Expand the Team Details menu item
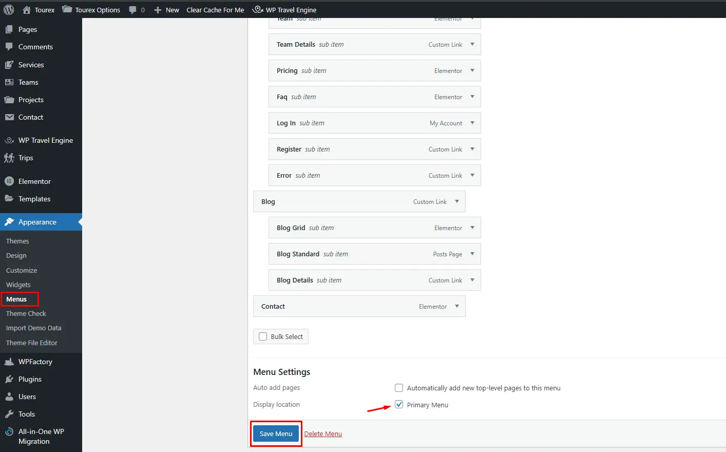Viewport: 726px width, 452px height. click(472, 44)
